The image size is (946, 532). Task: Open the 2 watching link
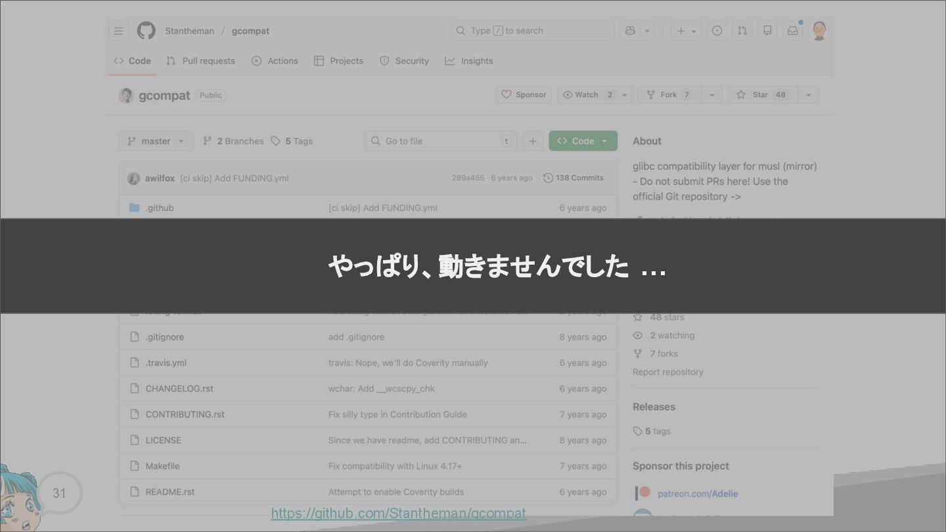[x=664, y=335]
